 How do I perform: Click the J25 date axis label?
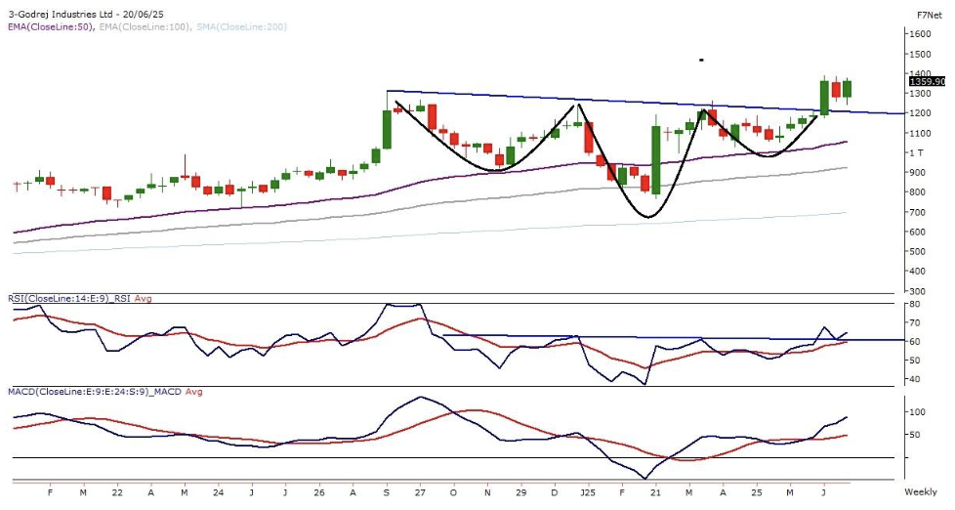pyautogui.click(x=587, y=492)
